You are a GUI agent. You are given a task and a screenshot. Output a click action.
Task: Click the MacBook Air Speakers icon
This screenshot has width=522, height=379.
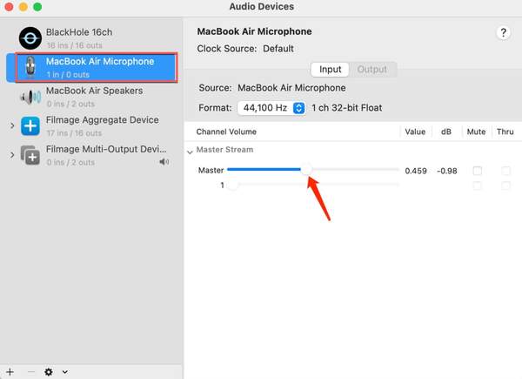click(x=30, y=96)
